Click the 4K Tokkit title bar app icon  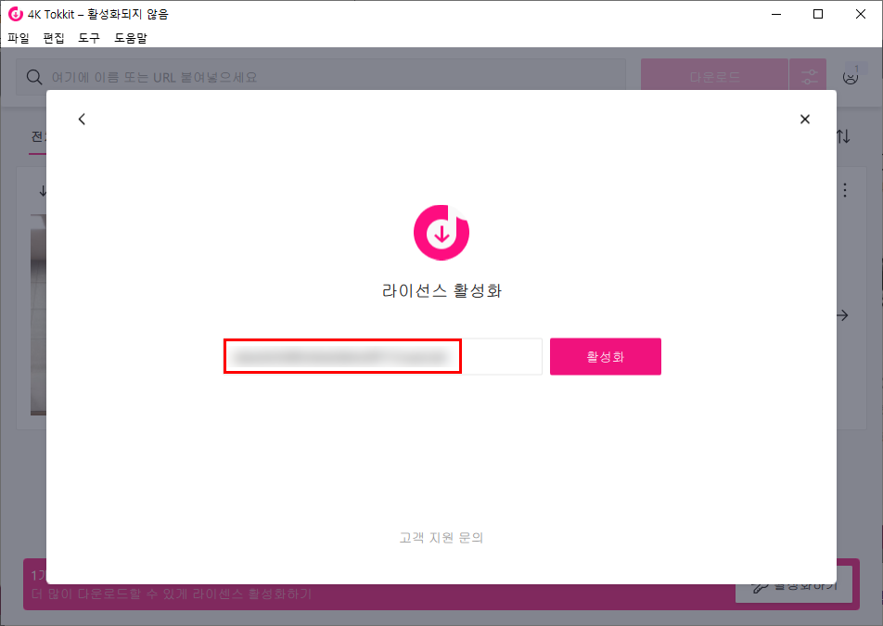coord(15,14)
